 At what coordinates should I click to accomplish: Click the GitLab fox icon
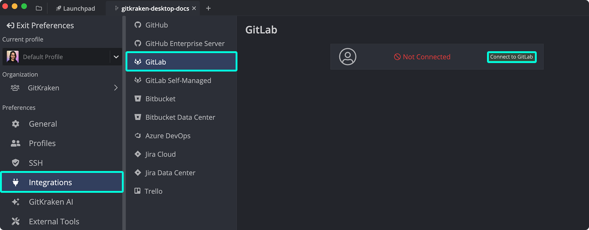coord(138,62)
